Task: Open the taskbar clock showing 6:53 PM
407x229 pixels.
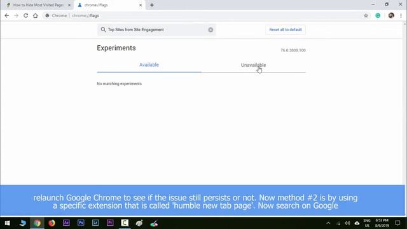Action: tap(382, 223)
